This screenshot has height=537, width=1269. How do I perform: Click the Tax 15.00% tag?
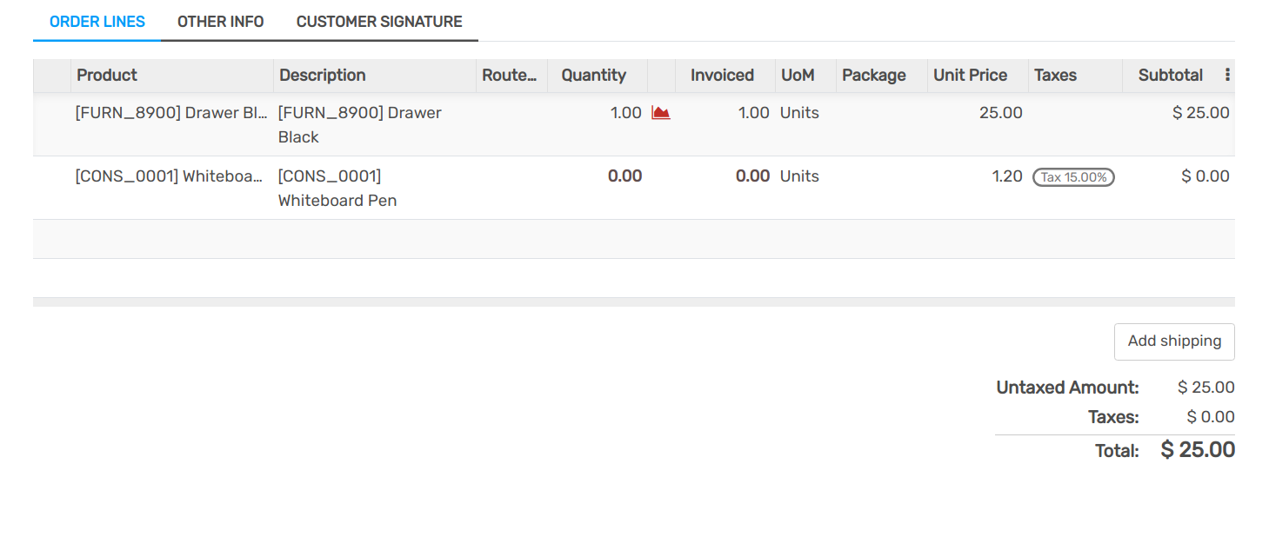coord(1073,177)
